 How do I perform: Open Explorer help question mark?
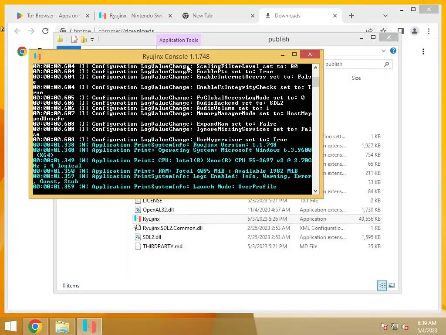pyautogui.click(x=393, y=51)
